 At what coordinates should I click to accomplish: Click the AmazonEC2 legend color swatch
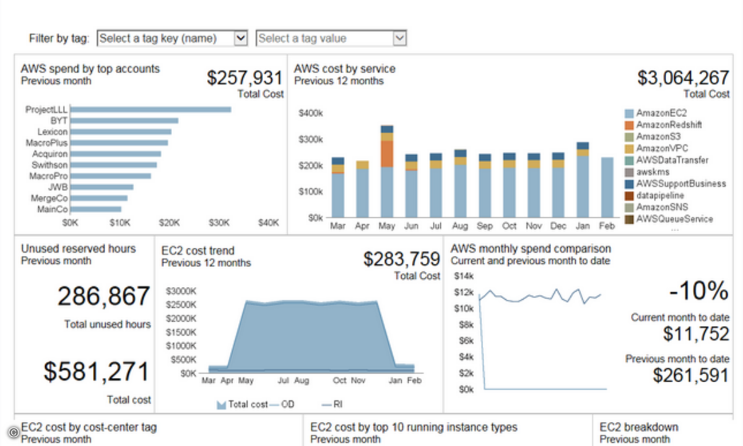(x=629, y=113)
